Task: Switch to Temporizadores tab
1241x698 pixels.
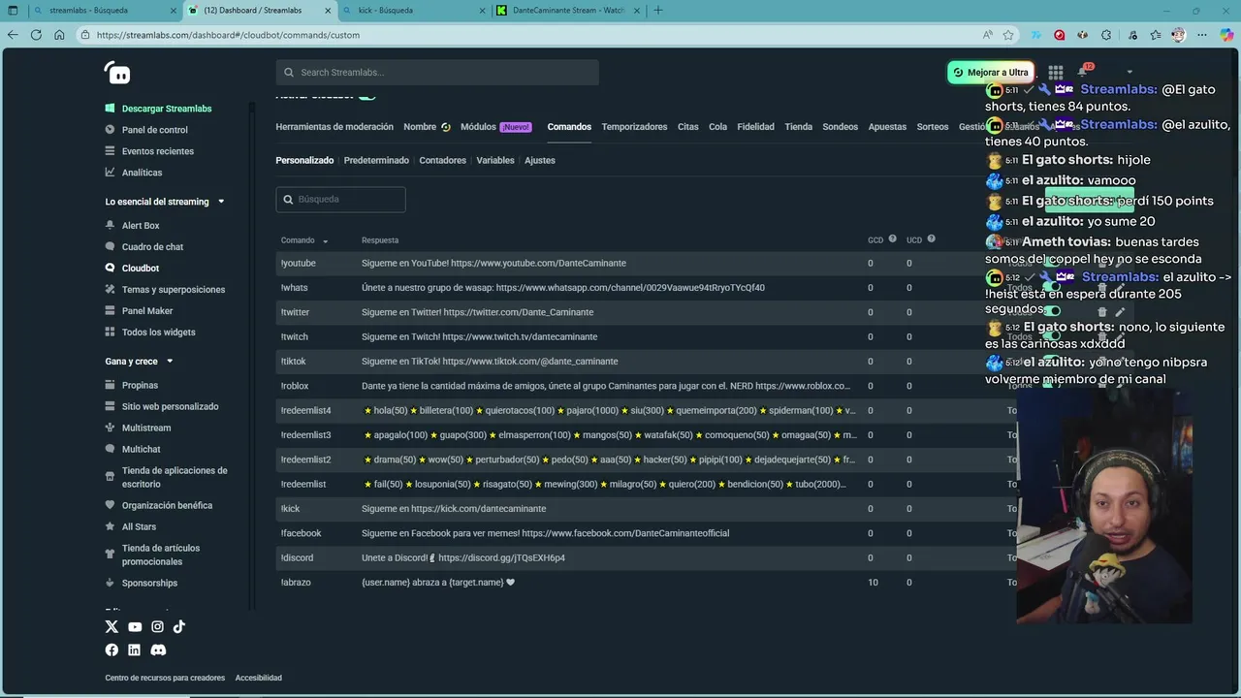Action: (634, 127)
